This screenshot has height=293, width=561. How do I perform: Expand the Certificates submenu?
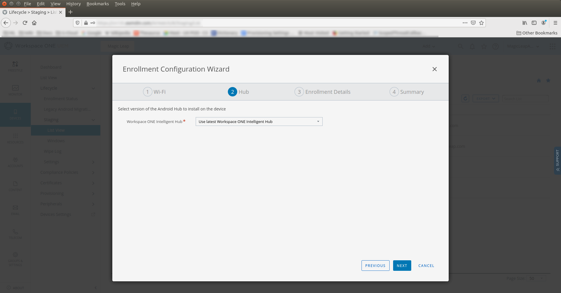[x=93, y=183]
